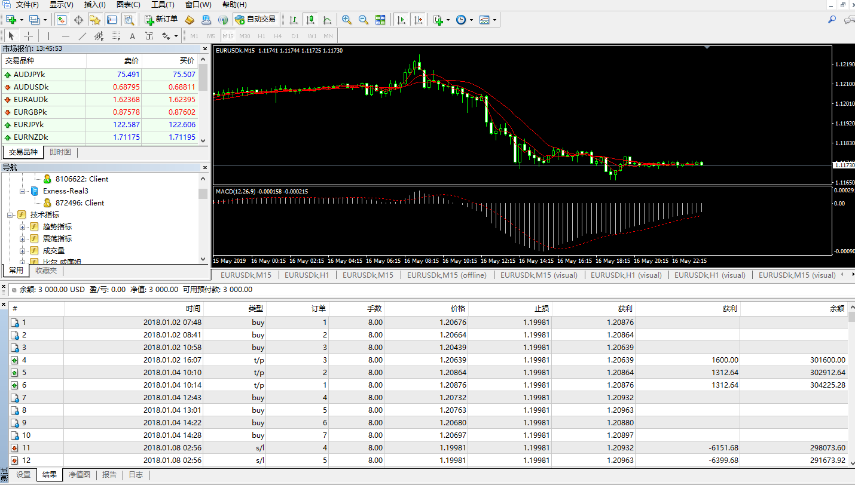Select the horizontal line tool
Screen dimensions: 855x485
pos(66,36)
